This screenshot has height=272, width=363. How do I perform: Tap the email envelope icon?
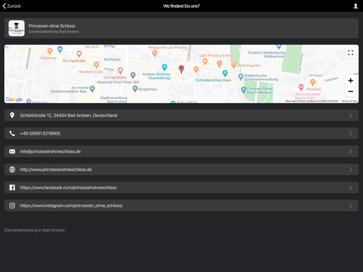click(12, 151)
